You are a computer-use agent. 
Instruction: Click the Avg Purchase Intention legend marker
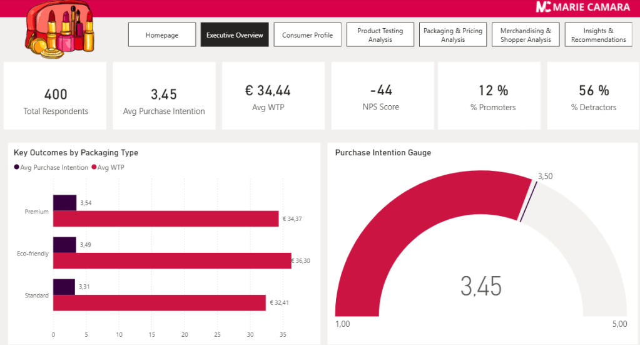pos(17,168)
